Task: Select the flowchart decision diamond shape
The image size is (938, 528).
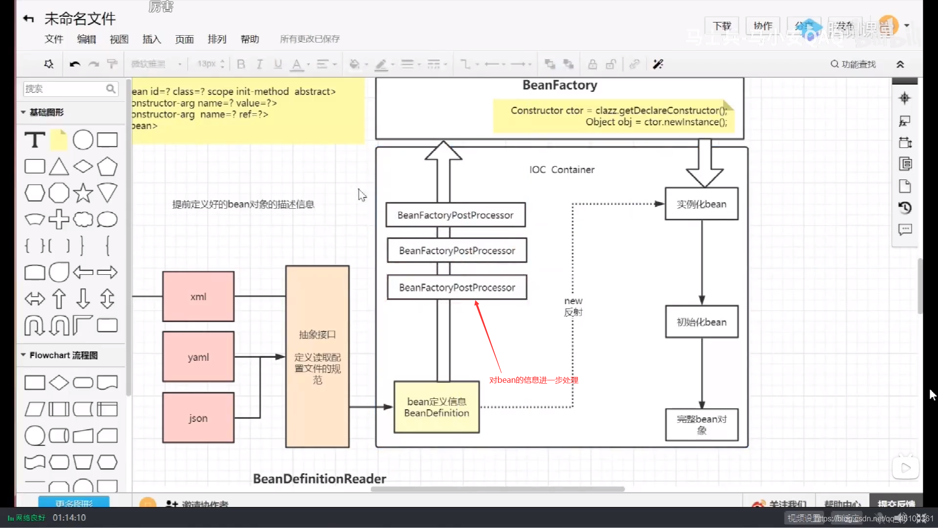Action: tap(59, 382)
